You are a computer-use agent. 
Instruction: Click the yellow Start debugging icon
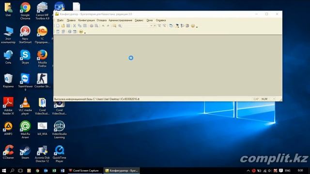pos(81,31)
